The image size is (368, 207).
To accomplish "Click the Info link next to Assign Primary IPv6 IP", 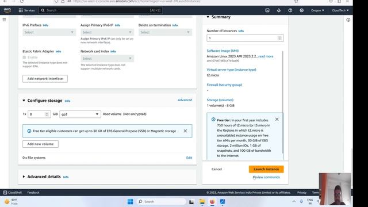I will (x=117, y=25).
